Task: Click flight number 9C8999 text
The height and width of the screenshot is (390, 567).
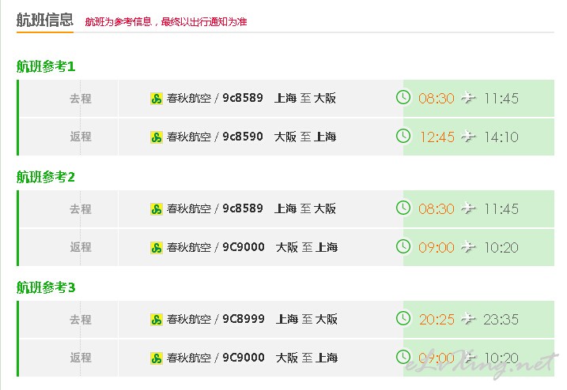Action: [x=244, y=320]
